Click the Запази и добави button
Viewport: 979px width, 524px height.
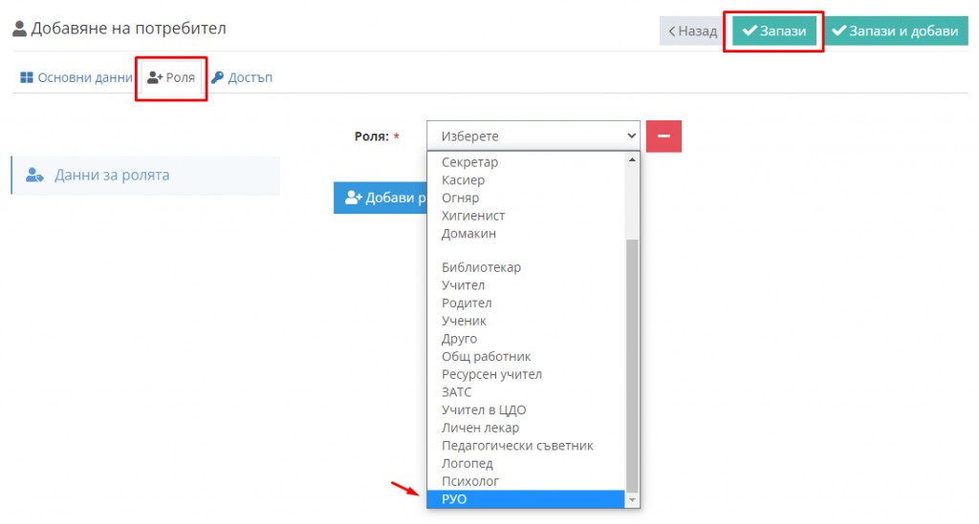tap(896, 31)
